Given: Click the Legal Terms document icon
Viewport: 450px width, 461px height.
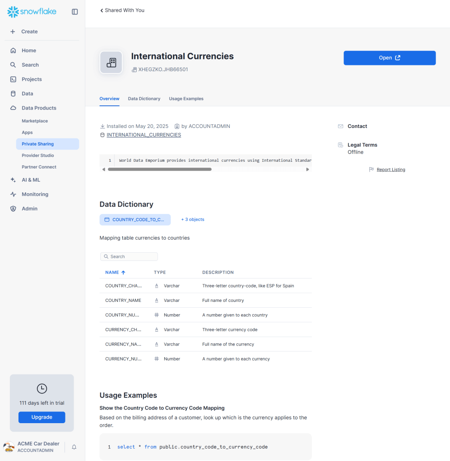Looking at the screenshot, I should pos(340,145).
